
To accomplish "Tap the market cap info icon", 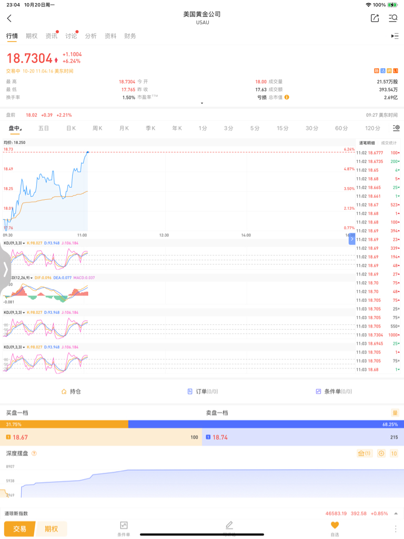I will (287, 97).
